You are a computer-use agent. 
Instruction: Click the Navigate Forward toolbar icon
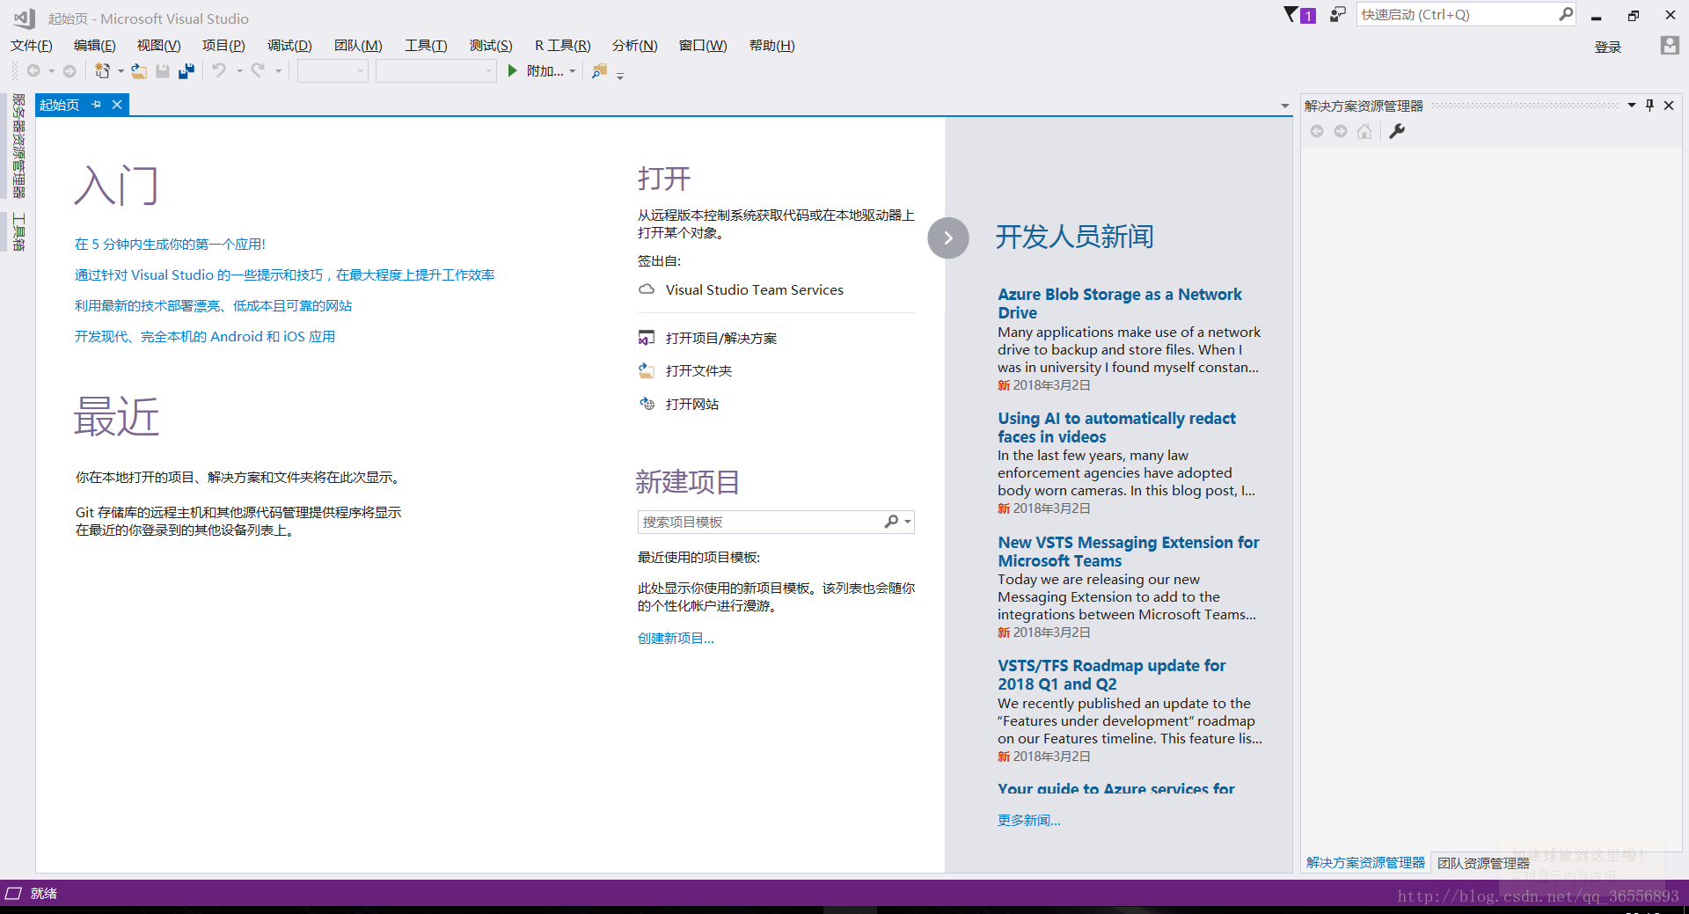pyautogui.click(x=69, y=71)
